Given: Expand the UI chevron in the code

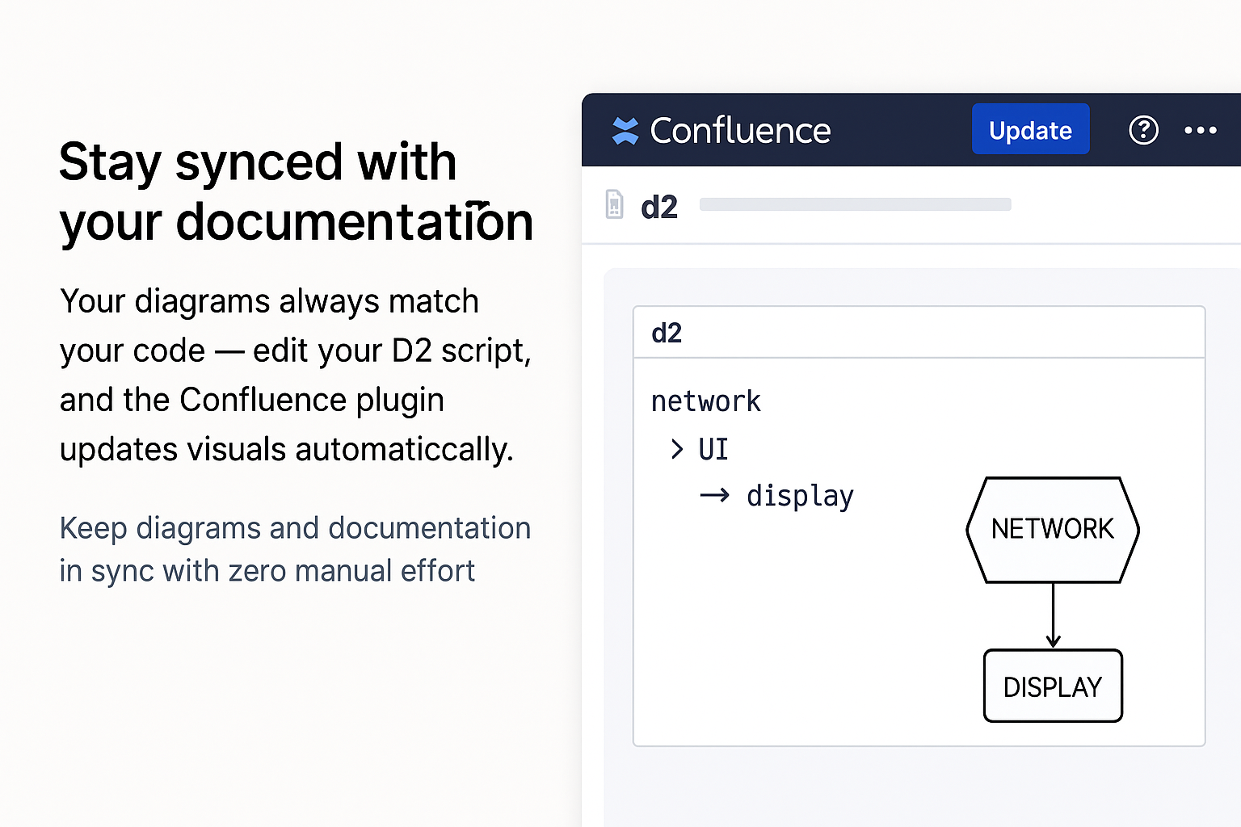Looking at the screenshot, I should point(677,449).
